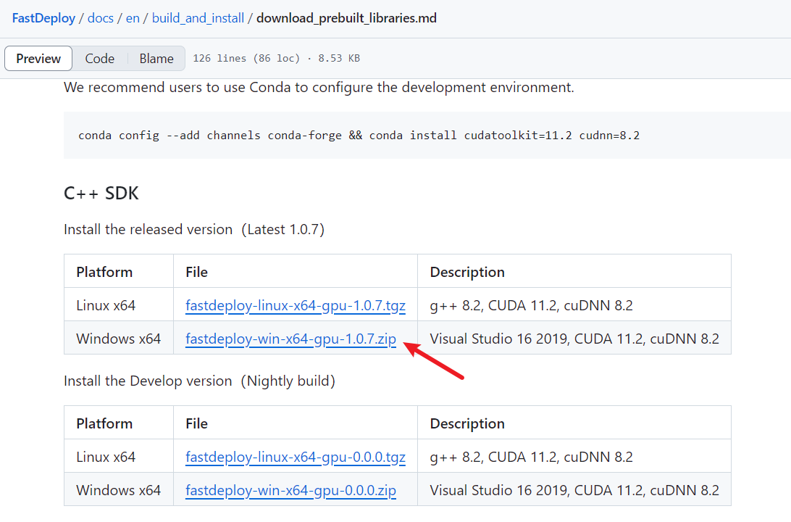Click the download_prebuilt_libraries.md filename
The width and height of the screenshot is (791, 522).
click(x=346, y=17)
